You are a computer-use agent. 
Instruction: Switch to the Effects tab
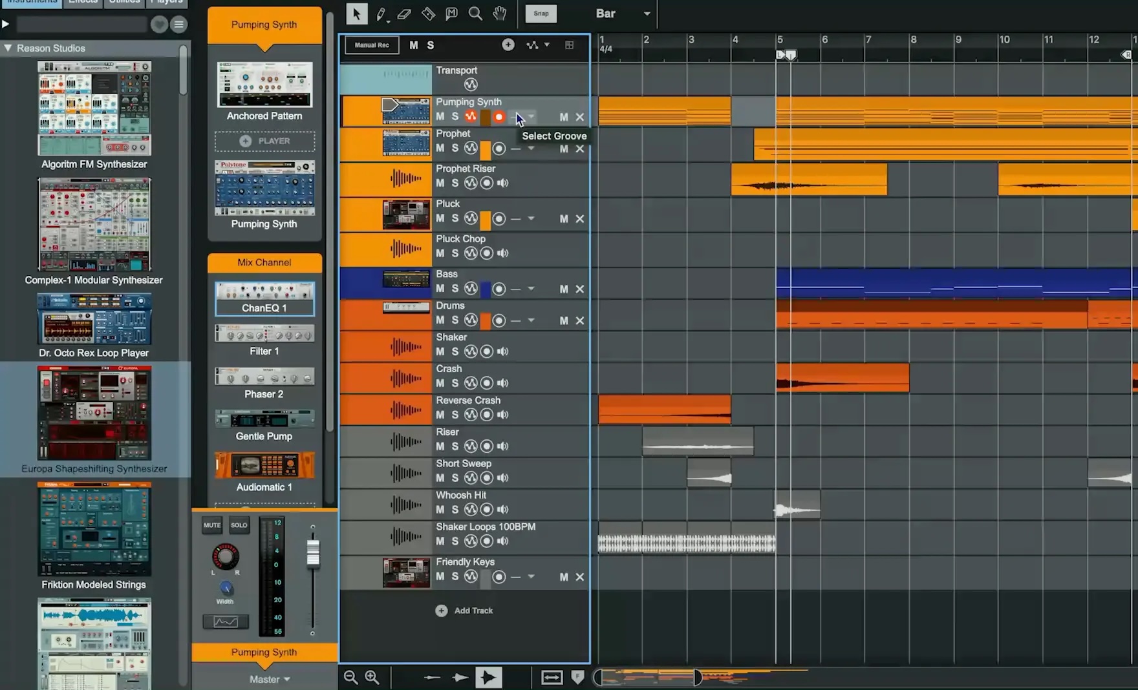[83, 2]
